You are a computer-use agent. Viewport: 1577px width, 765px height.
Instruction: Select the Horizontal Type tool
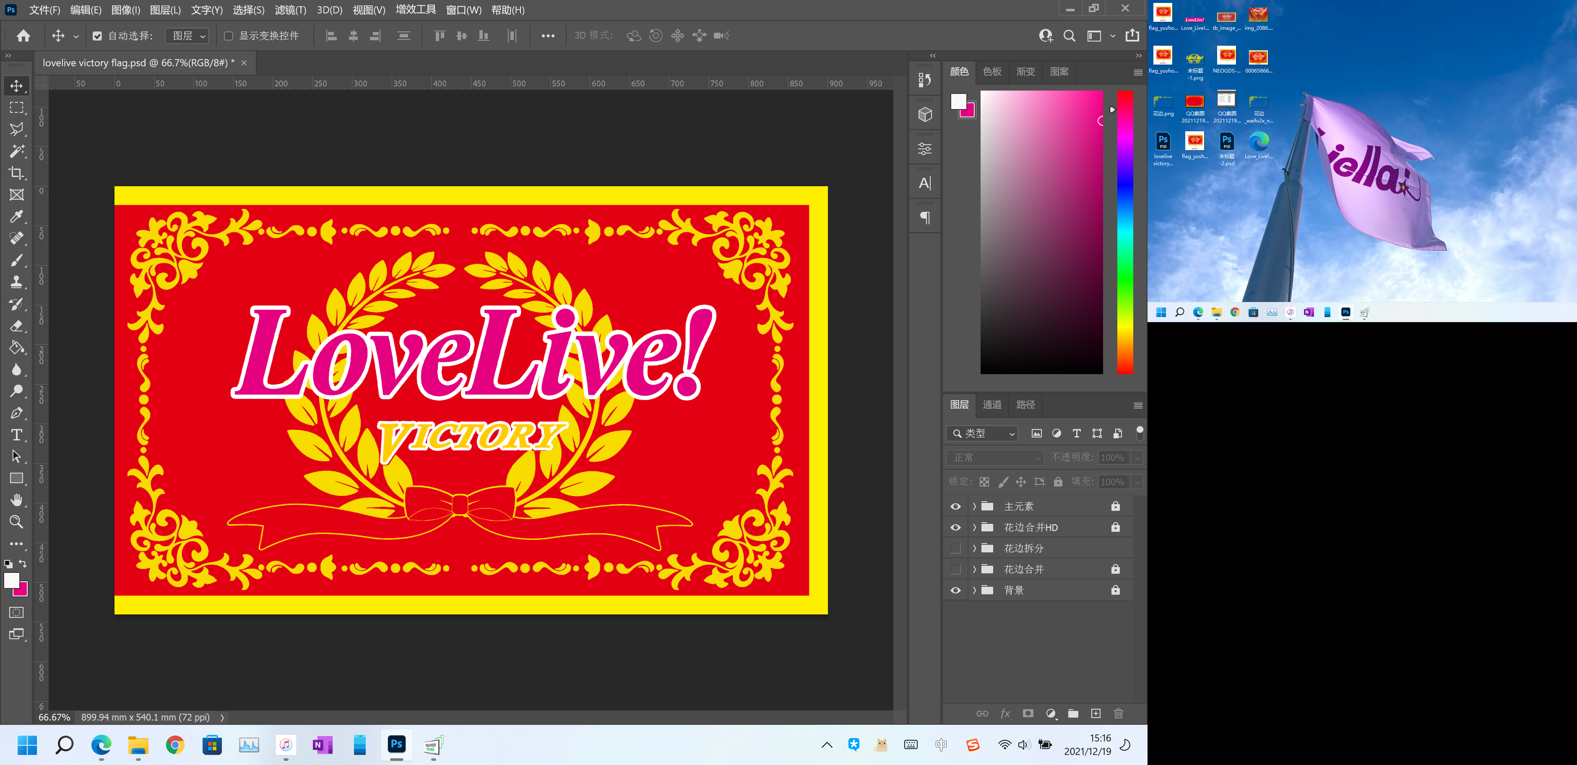[x=16, y=435]
